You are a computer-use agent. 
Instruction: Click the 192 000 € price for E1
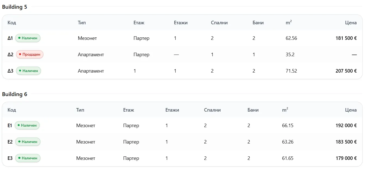click(x=346, y=126)
